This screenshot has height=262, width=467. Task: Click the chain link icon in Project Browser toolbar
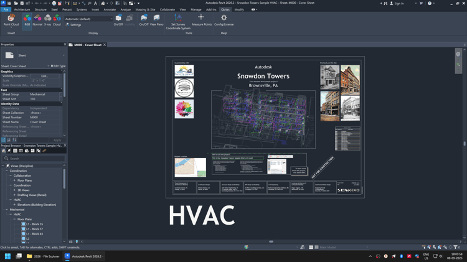(44, 151)
